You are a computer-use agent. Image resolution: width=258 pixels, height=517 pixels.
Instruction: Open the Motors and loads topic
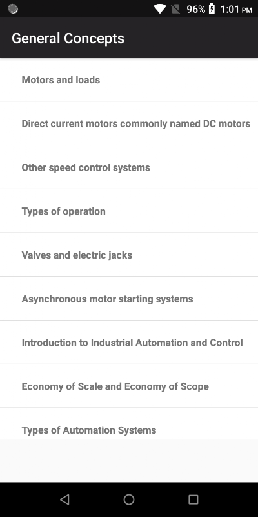click(129, 79)
